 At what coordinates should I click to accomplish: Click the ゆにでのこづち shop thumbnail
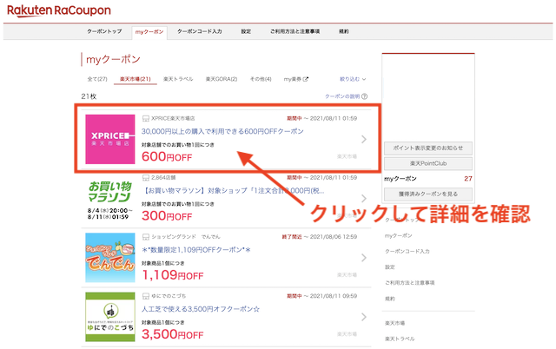coord(110,317)
